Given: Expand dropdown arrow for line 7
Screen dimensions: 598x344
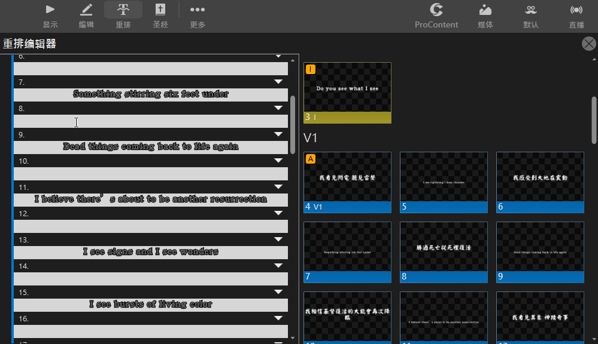Looking at the screenshot, I should coord(278,82).
